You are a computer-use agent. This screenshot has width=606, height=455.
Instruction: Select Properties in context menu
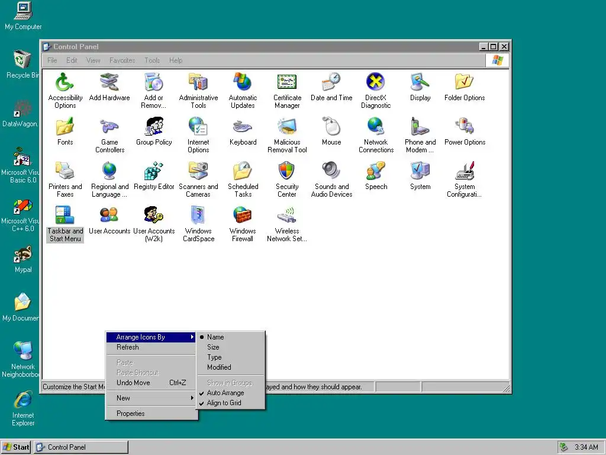click(x=151, y=413)
